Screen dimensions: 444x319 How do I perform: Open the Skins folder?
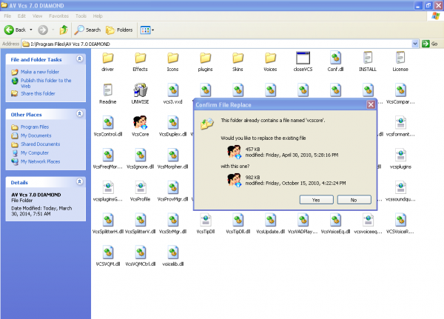[x=238, y=58]
